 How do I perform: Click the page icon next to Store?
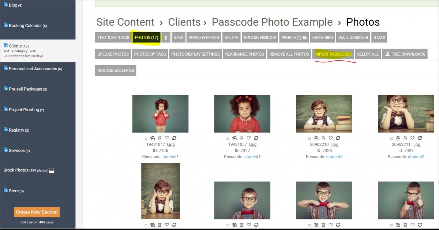[x=6, y=191]
